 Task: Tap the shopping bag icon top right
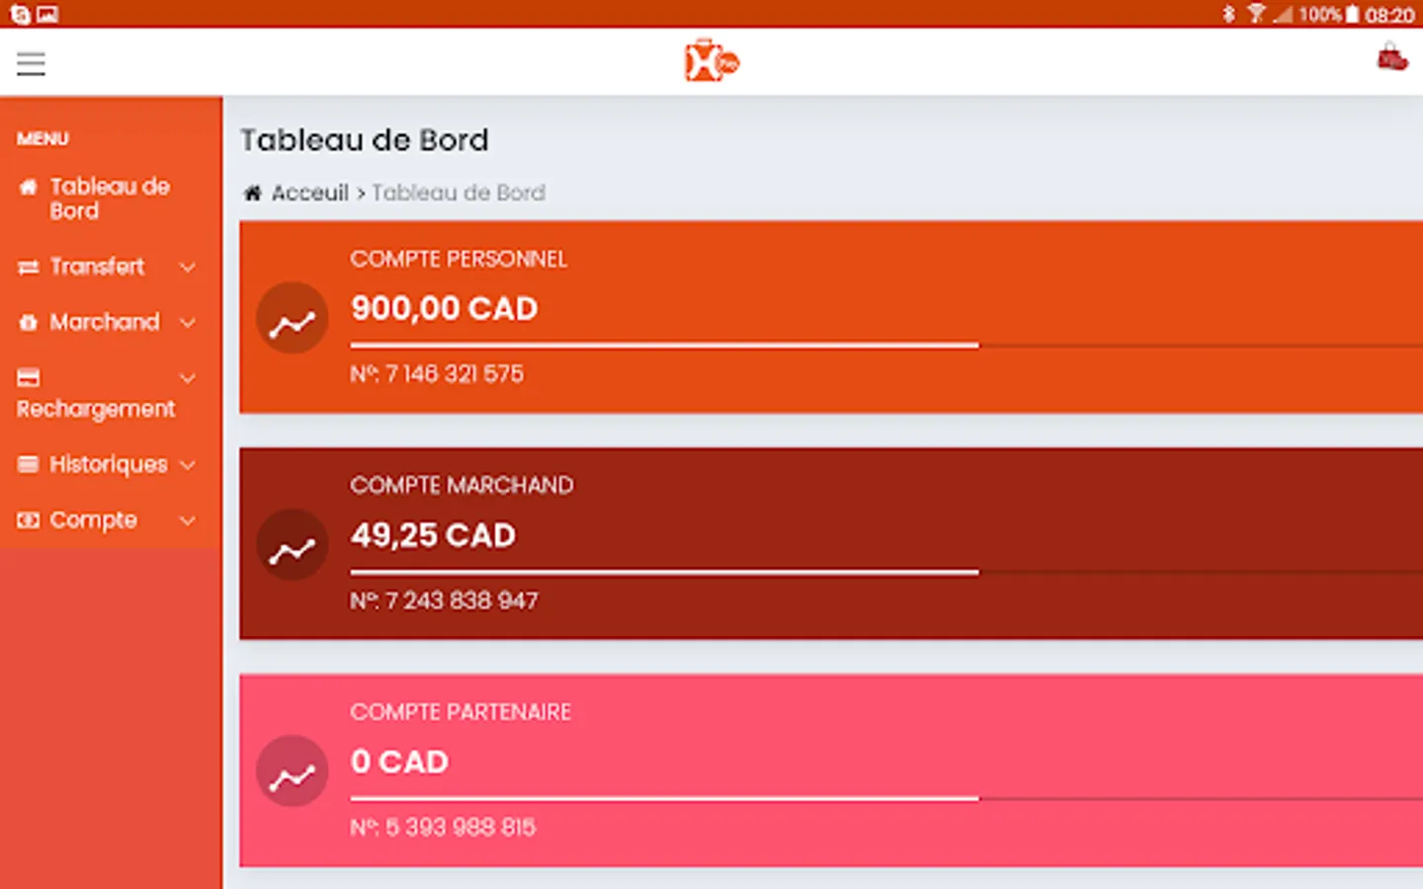point(1391,58)
